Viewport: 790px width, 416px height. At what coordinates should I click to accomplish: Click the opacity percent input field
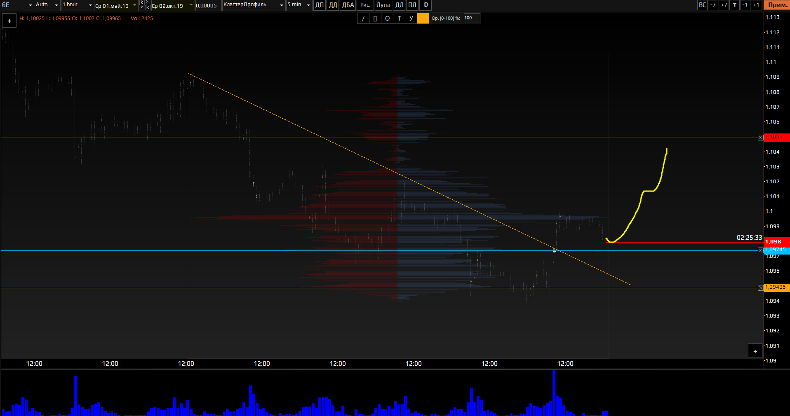coord(472,18)
